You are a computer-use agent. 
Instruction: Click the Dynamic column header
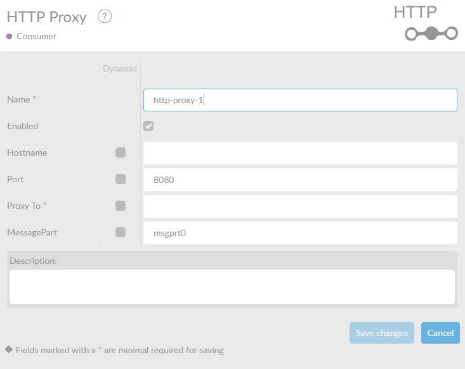(120, 68)
